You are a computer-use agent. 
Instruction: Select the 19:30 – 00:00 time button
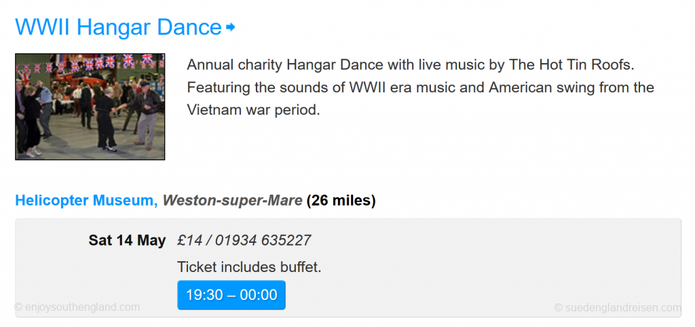click(x=231, y=294)
